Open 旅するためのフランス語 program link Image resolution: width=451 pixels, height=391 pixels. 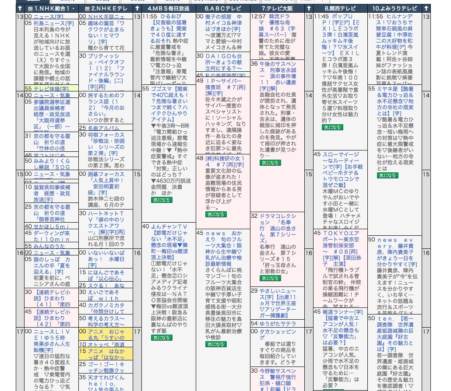[x=106, y=105]
